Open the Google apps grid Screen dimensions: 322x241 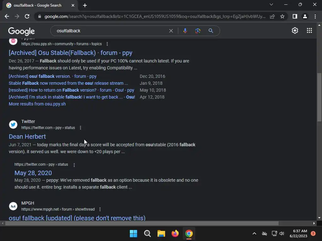309,30
